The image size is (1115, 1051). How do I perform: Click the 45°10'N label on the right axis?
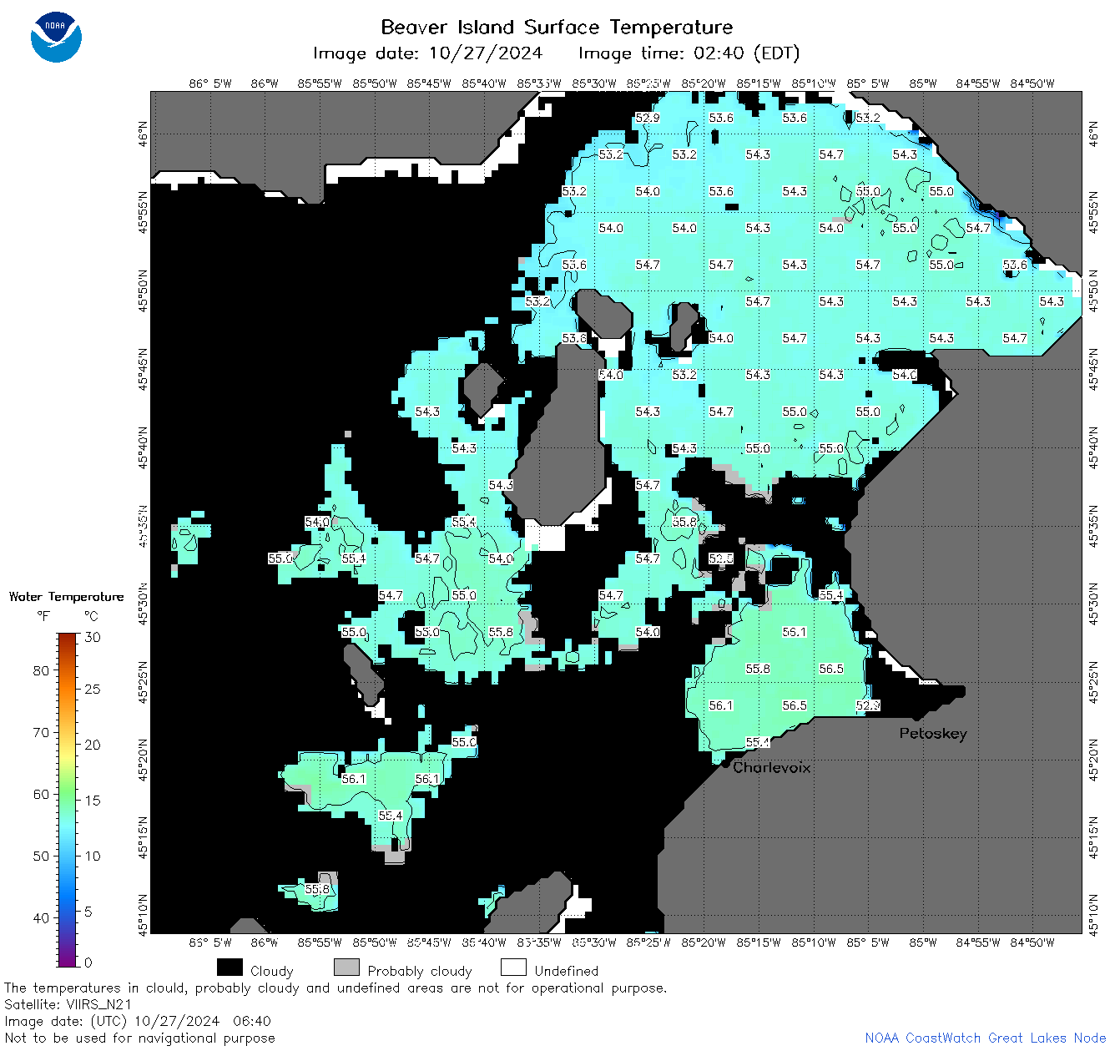tap(1094, 915)
